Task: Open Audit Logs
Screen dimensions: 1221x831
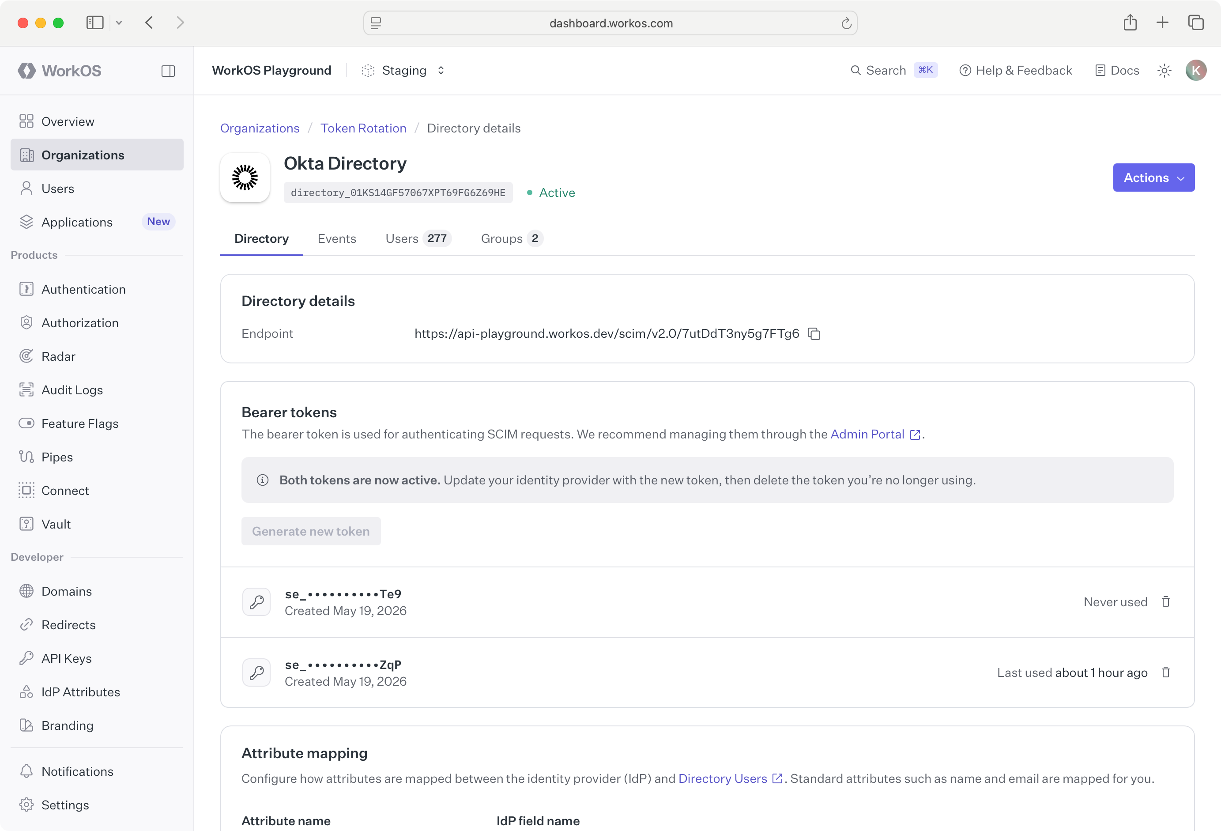Action: [x=97, y=390]
